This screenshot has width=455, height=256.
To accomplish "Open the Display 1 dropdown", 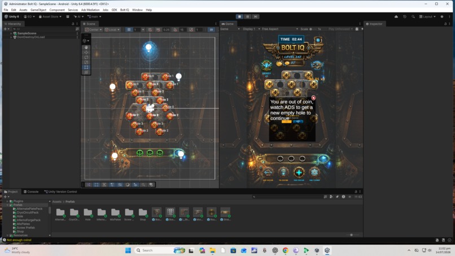I will click(251, 29).
